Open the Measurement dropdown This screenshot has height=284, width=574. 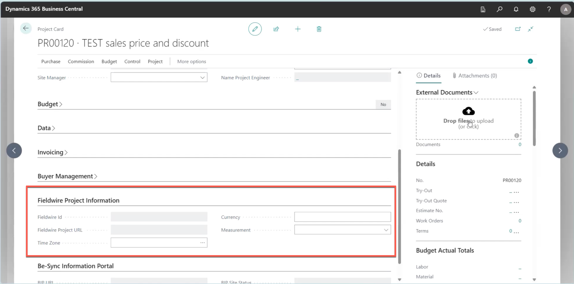pyautogui.click(x=386, y=230)
